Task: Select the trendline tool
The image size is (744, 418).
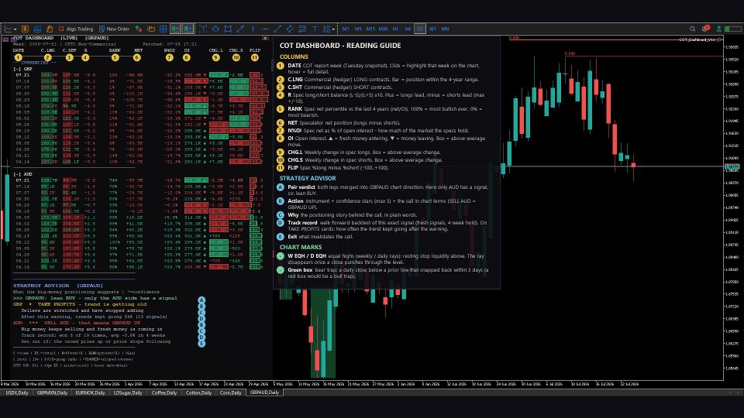Action: point(277,29)
